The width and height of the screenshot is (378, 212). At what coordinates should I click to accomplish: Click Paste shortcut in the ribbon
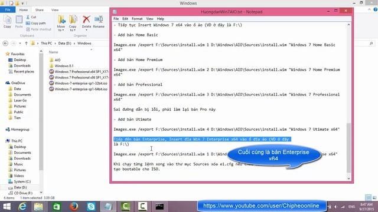tap(38, 29)
